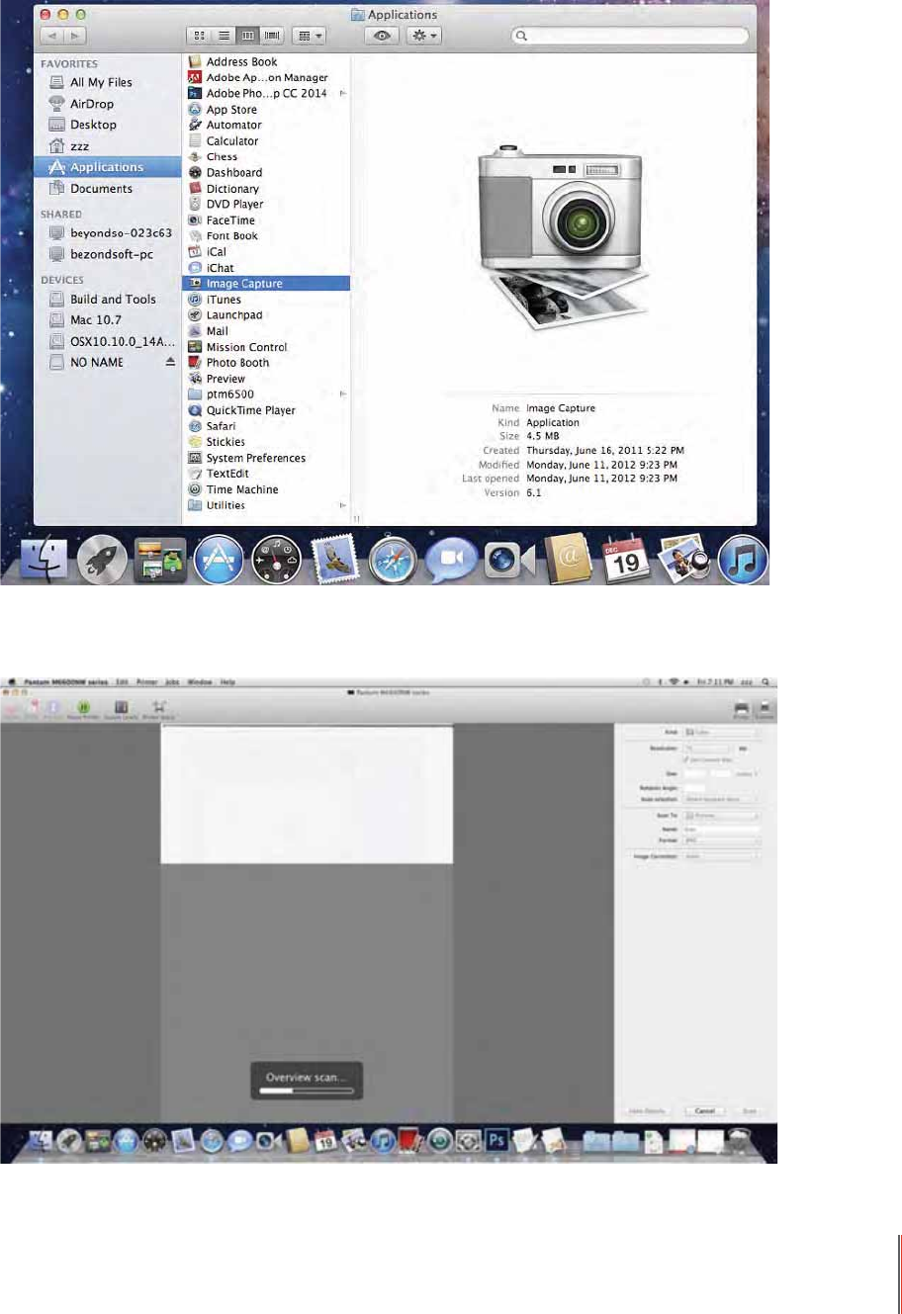Open the Help menu in the menu bar
Image resolution: width=902 pixels, height=1314 pixels.
pos(227,682)
